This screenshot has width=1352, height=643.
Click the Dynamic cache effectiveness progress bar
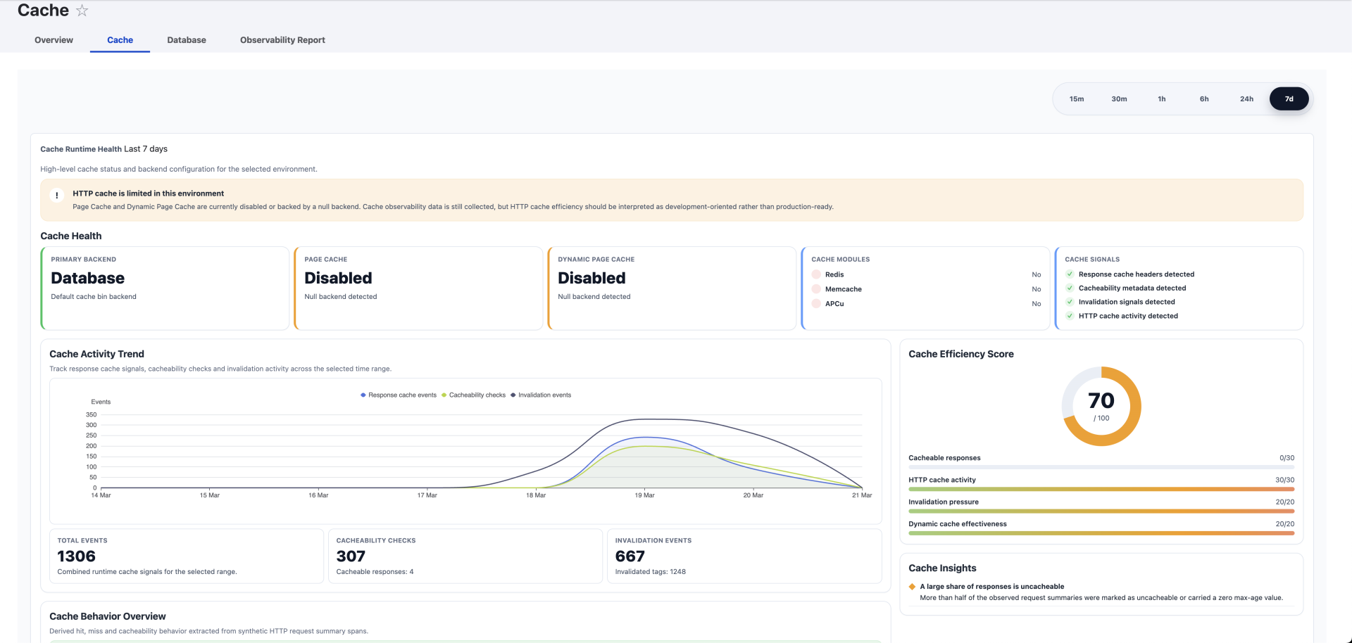pos(1101,533)
